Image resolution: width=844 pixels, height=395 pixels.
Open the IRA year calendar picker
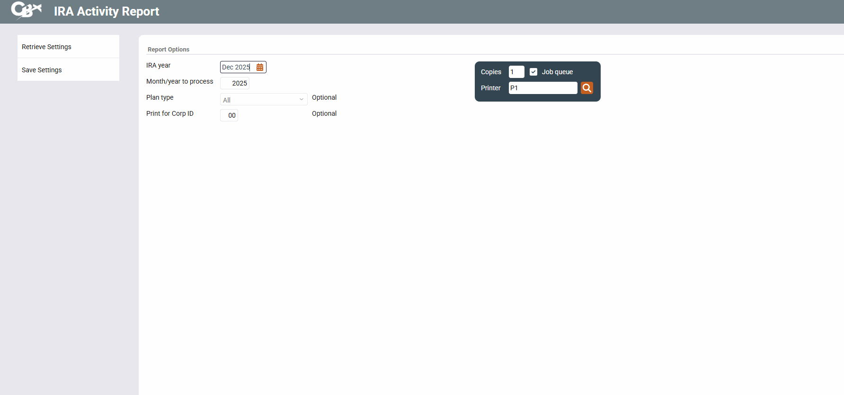tap(260, 68)
